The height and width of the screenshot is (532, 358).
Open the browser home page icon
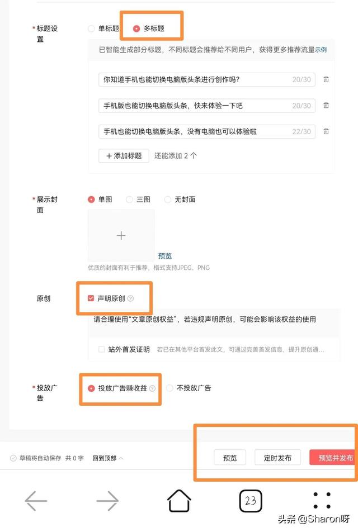[x=179, y=501]
